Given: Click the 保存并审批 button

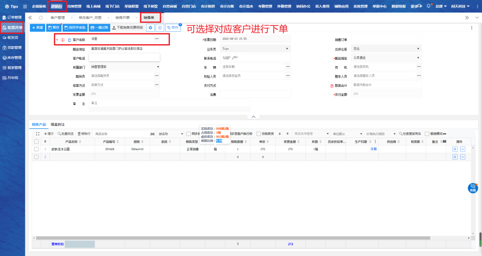Looking at the screenshot, I should [75, 28].
